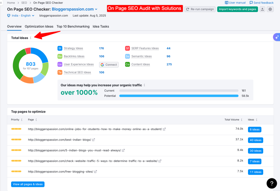Screen dimensions: 280x191
Task: Click the Re-run campaign button
Action: pyautogui.click(x=200, y=9)
